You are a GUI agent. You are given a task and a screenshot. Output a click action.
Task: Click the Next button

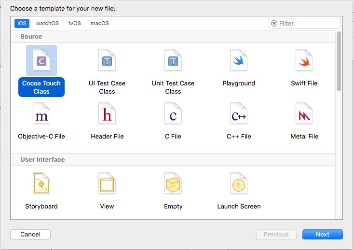pos(322,235)
